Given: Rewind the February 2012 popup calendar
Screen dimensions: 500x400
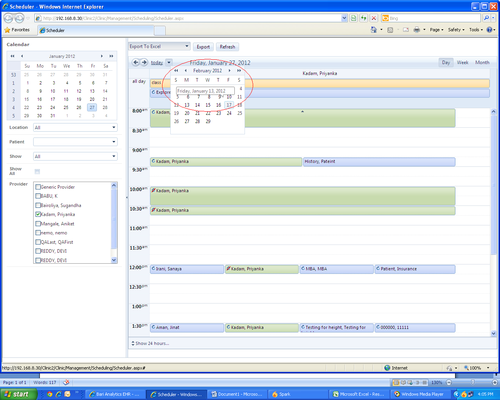Looking at the screenshot, I should [176, 71].
